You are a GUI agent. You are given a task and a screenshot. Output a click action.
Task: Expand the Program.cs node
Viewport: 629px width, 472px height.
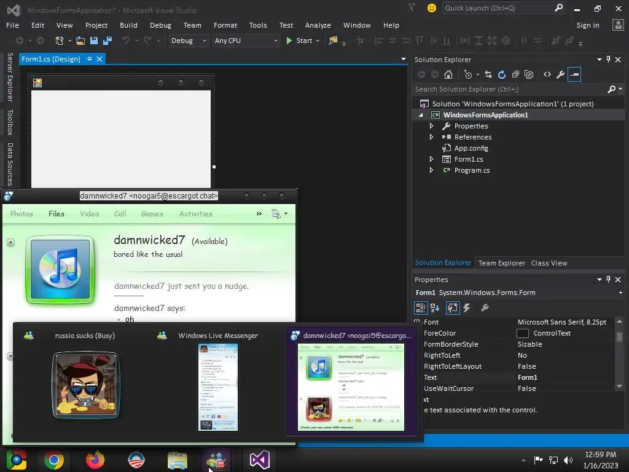(x=431, y=170)
